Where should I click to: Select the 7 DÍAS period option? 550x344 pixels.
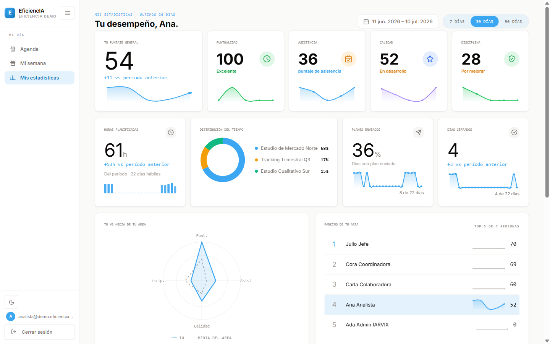click(x=457, y=21)
